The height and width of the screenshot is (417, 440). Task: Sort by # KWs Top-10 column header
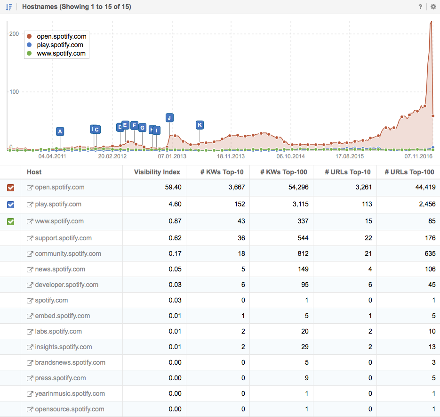[x=225, y=172]
